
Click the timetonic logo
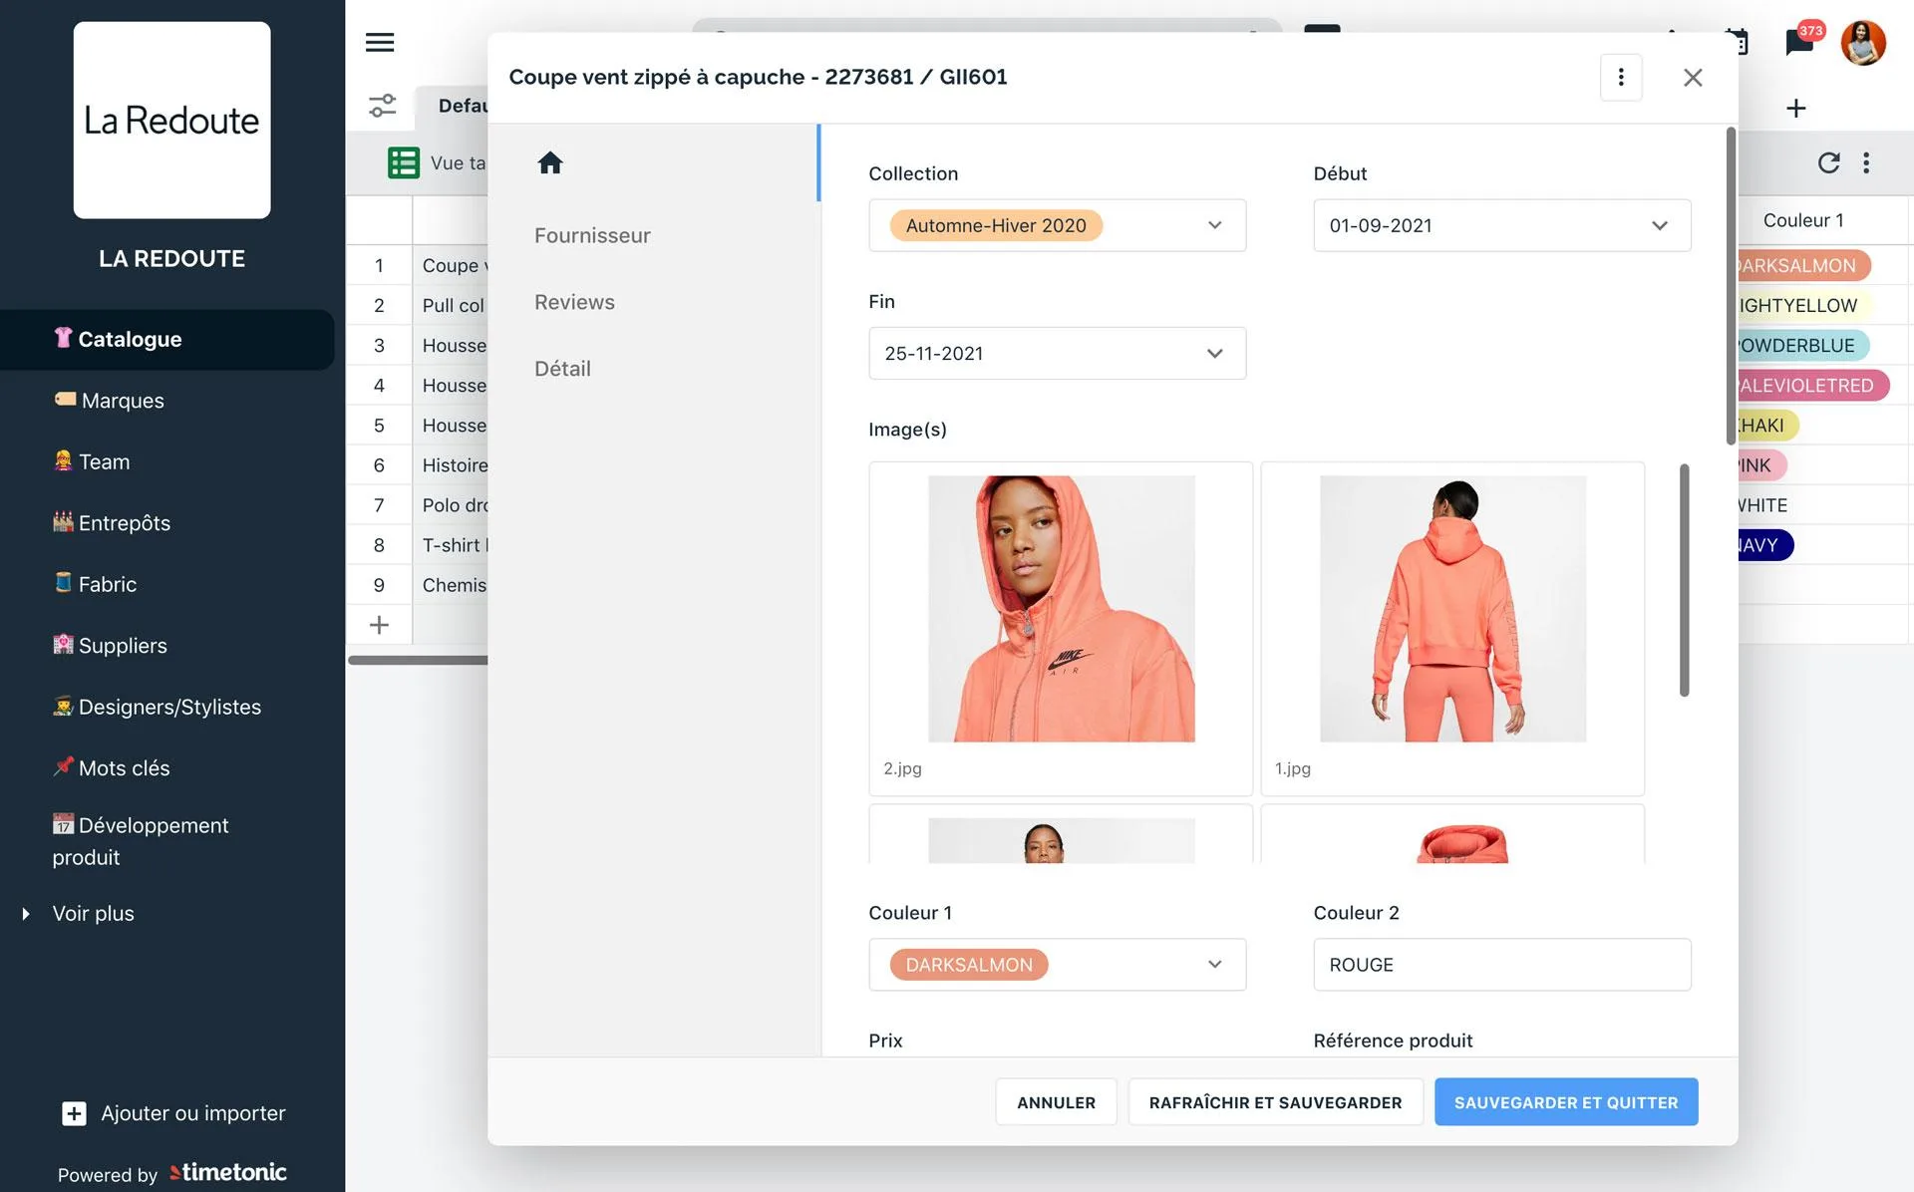228,1172
